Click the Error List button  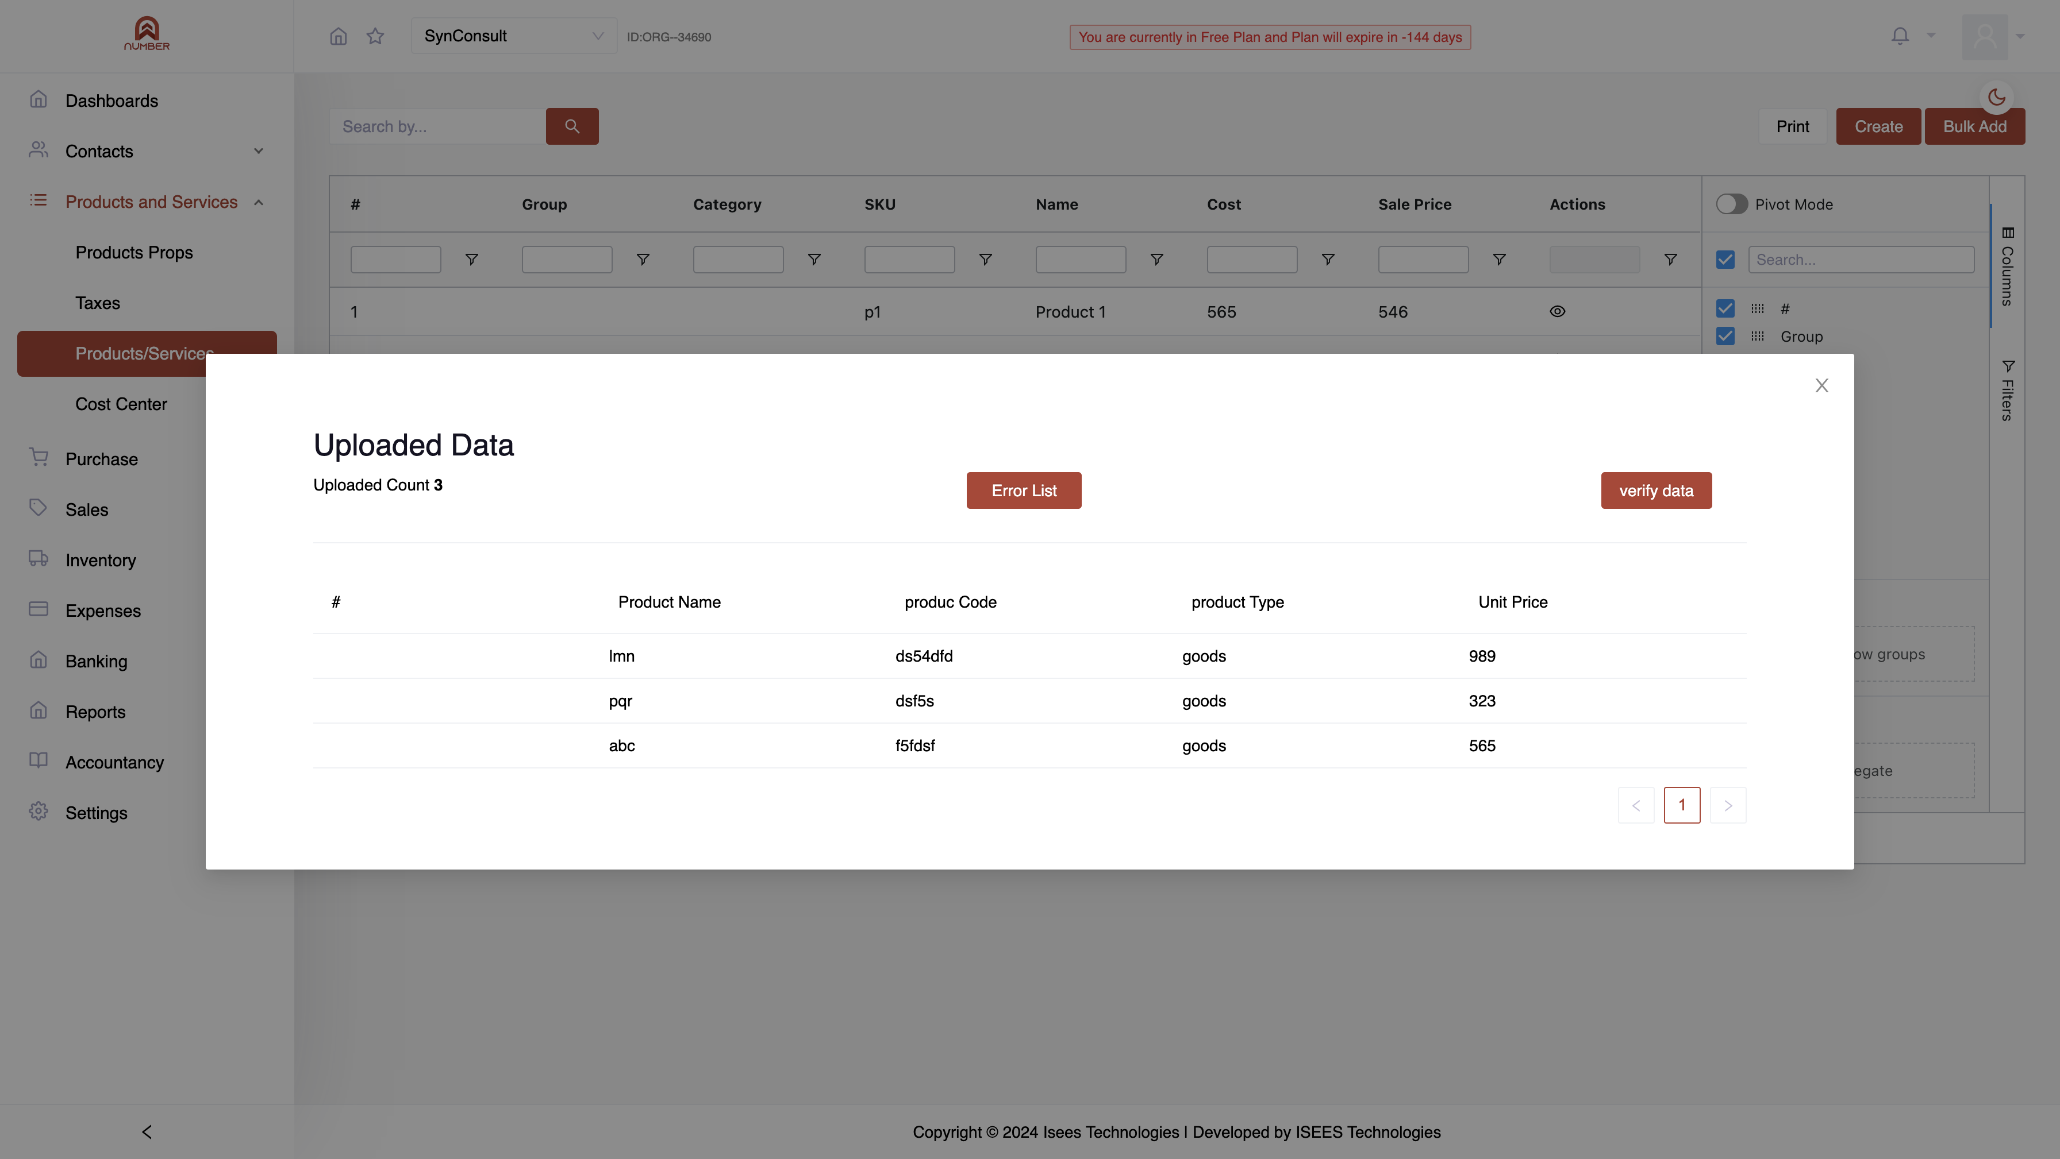(1024, 491)
